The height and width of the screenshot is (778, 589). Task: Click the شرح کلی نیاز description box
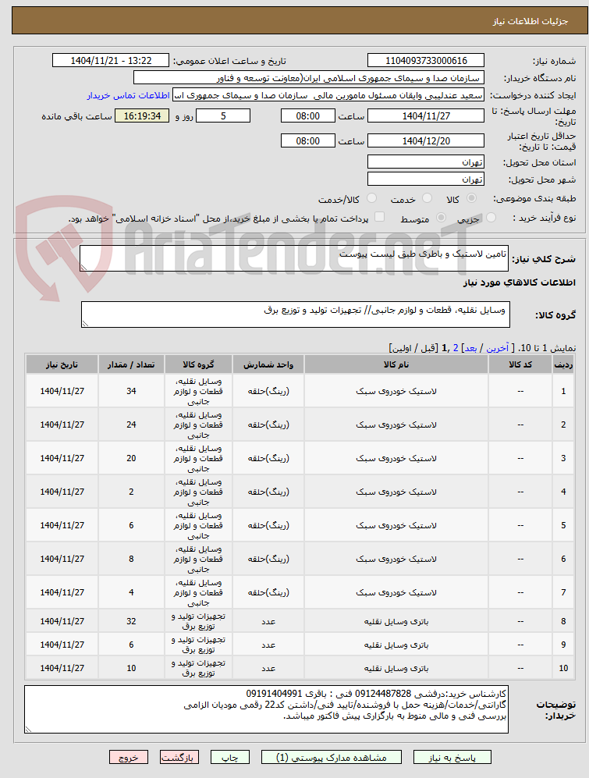[294, 258]
